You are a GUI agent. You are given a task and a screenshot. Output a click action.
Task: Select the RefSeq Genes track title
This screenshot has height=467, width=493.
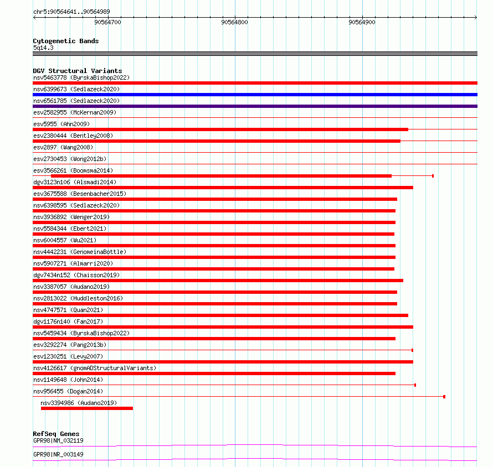click(56, 434)
